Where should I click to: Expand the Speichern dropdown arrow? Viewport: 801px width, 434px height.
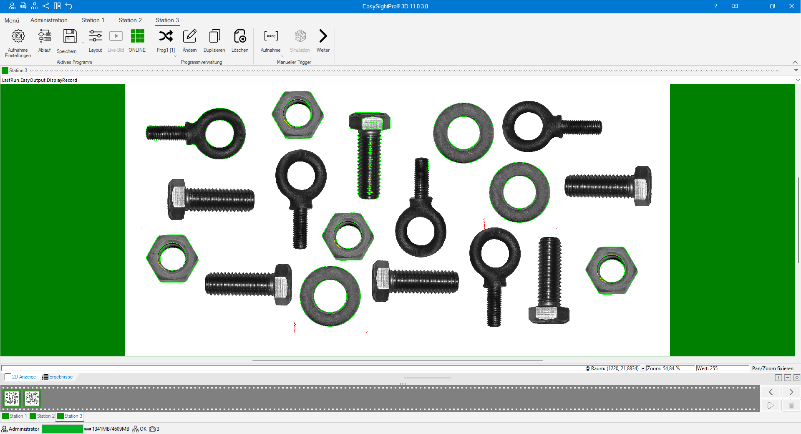[x=83, y=43]
